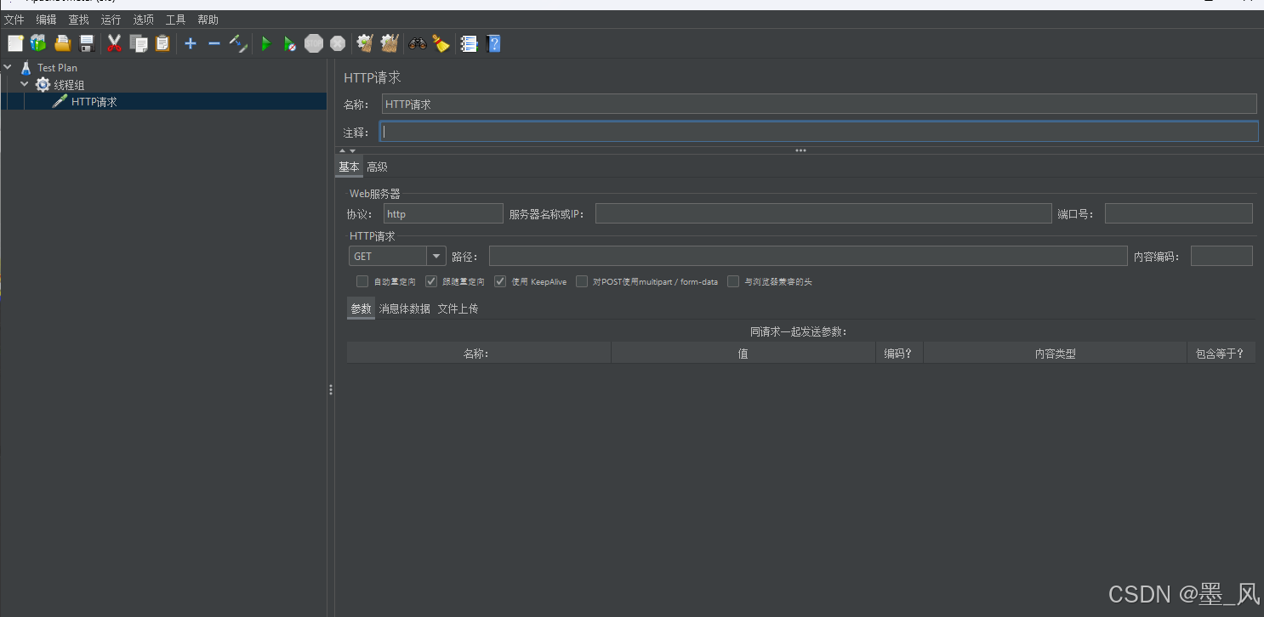Click the 名称 input field
The image size is (1264, 617).
819,104
